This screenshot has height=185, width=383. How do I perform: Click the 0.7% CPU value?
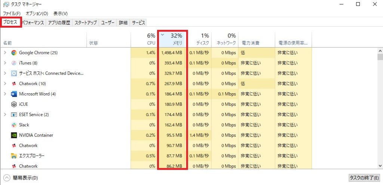(151, 84)
